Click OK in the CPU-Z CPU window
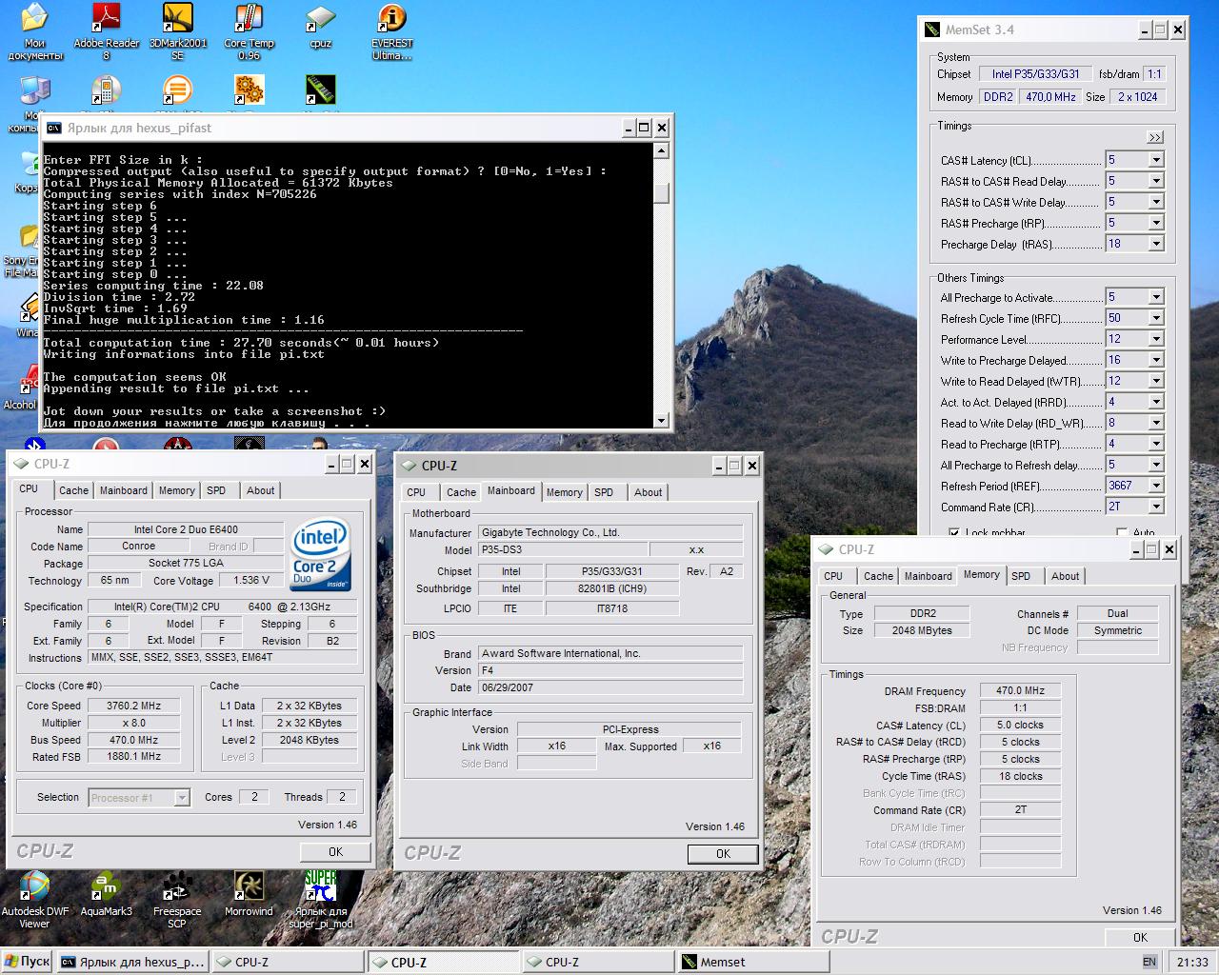Image resolution: width=1219 pixels, height=975 pixels. (x=335, y=851)
